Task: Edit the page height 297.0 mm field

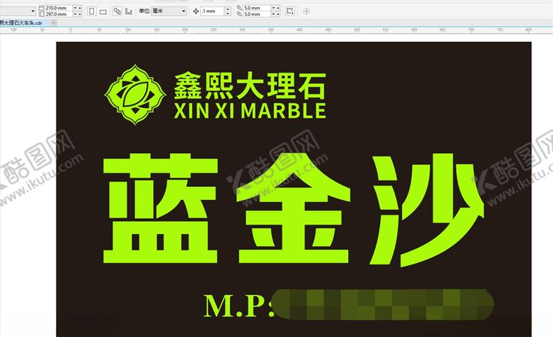Action: click(58, 14)
